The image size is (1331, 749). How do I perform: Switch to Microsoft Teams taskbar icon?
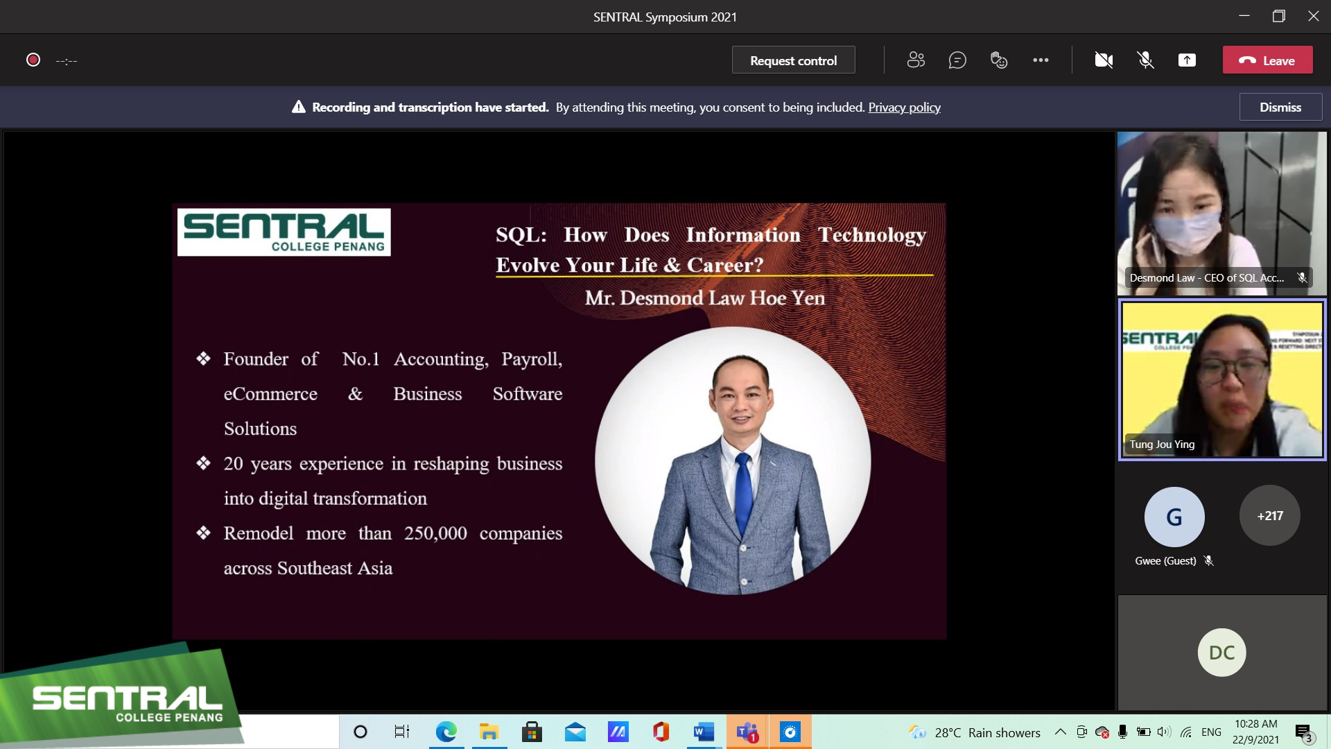[747, 732]
